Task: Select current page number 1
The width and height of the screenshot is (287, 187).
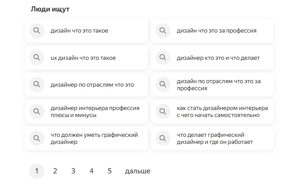Action: tap(37, 171)
